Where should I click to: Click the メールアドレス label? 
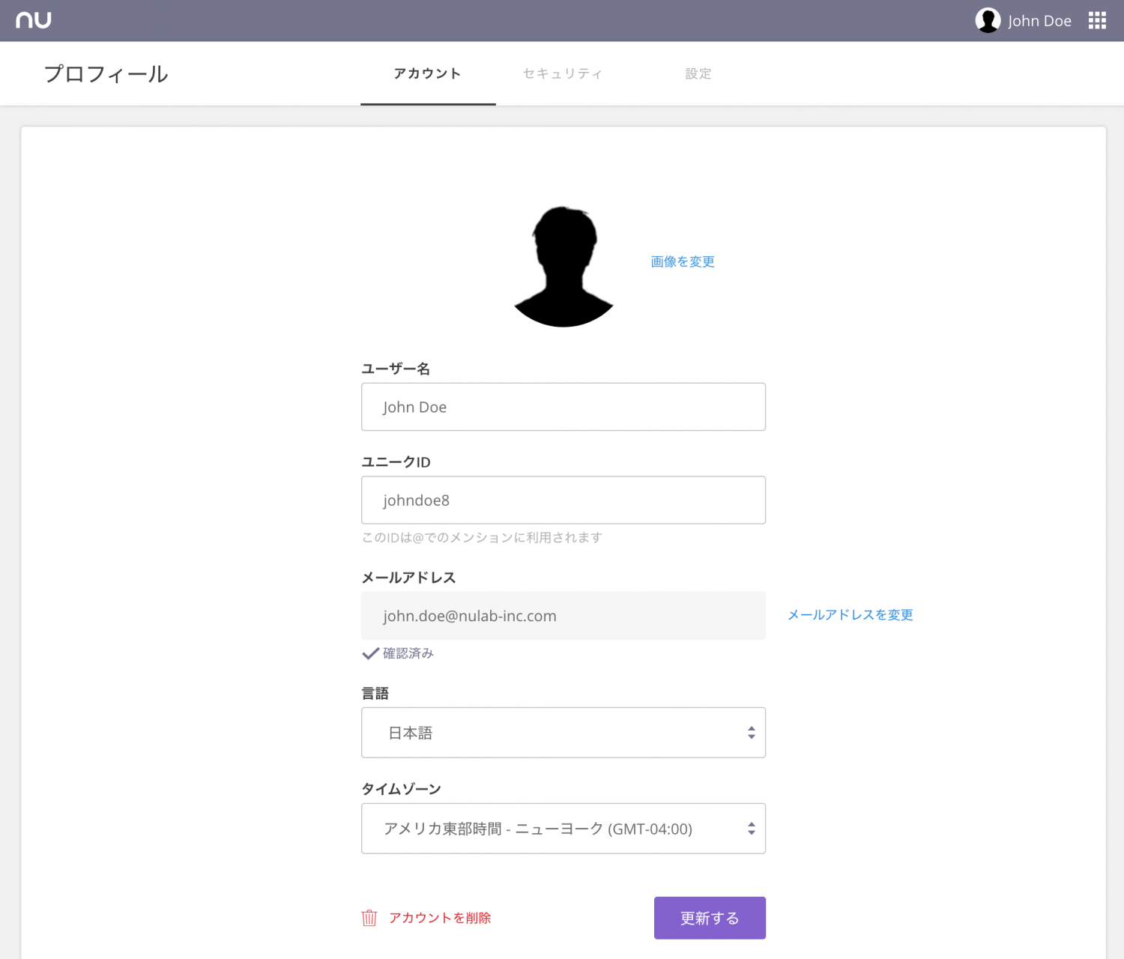click(x=408, y=578)
